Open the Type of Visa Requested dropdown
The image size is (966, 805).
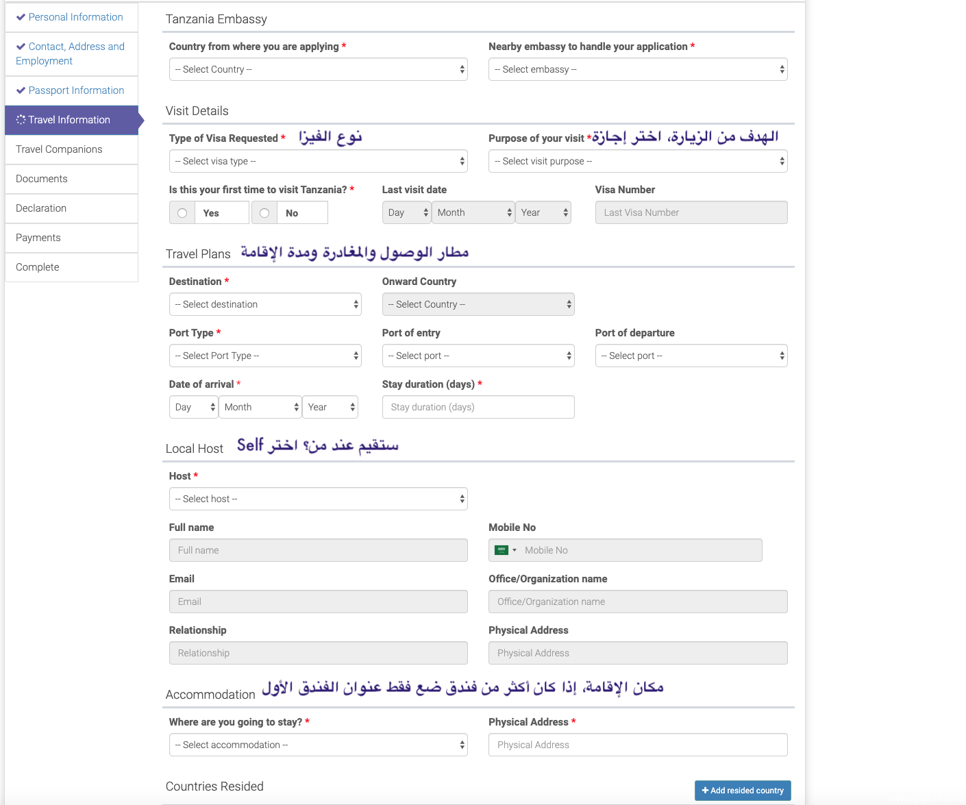pyautogui.click(x=318, y=161)
